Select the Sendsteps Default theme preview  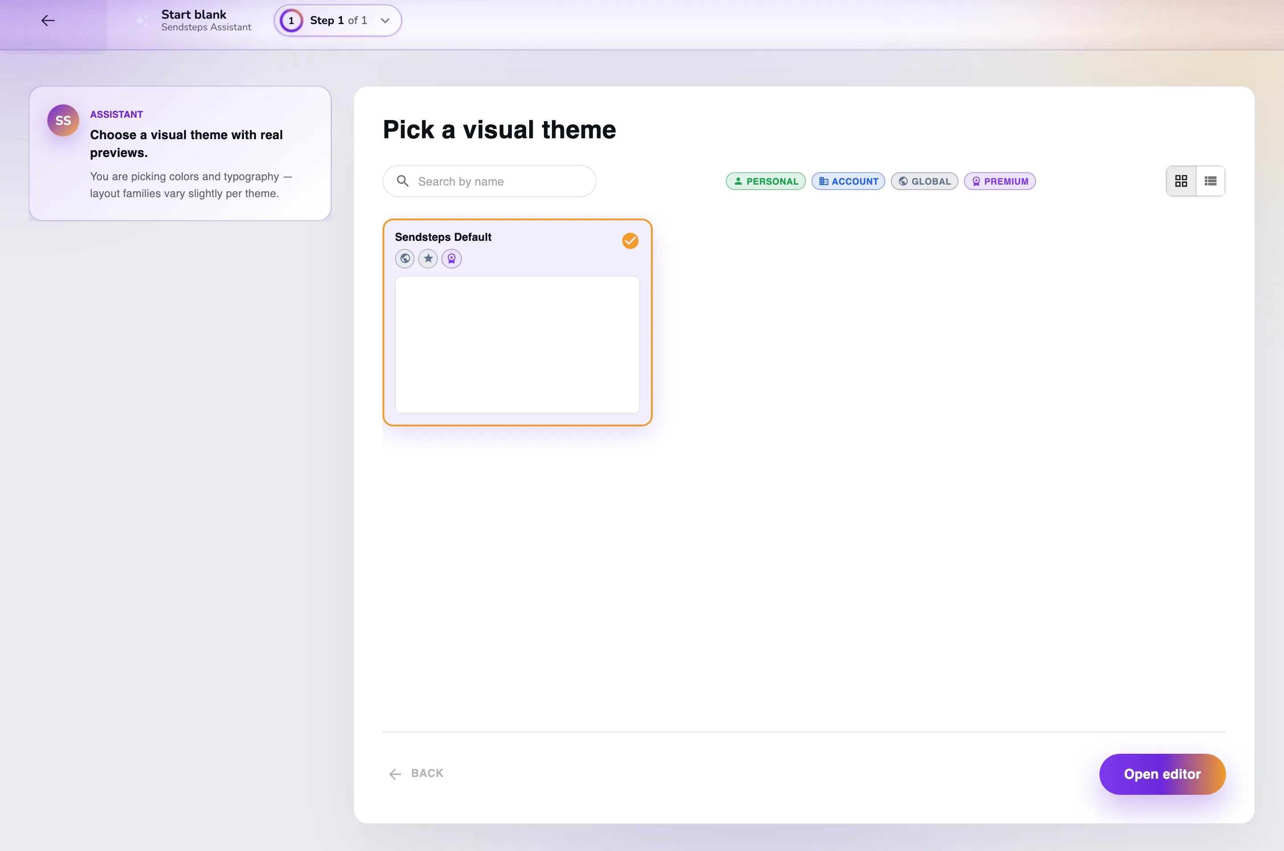pyautogui.click(x=517, y=345)
